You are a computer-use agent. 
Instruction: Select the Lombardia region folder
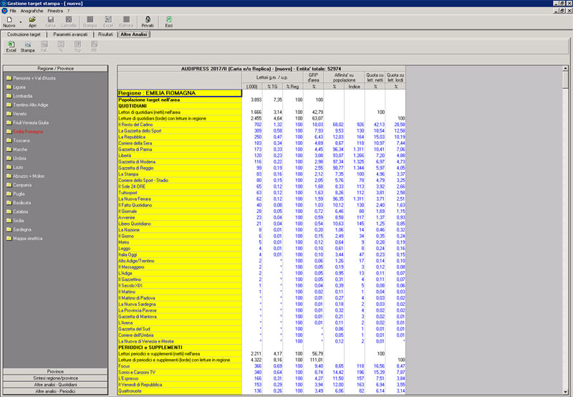[23, 95]
